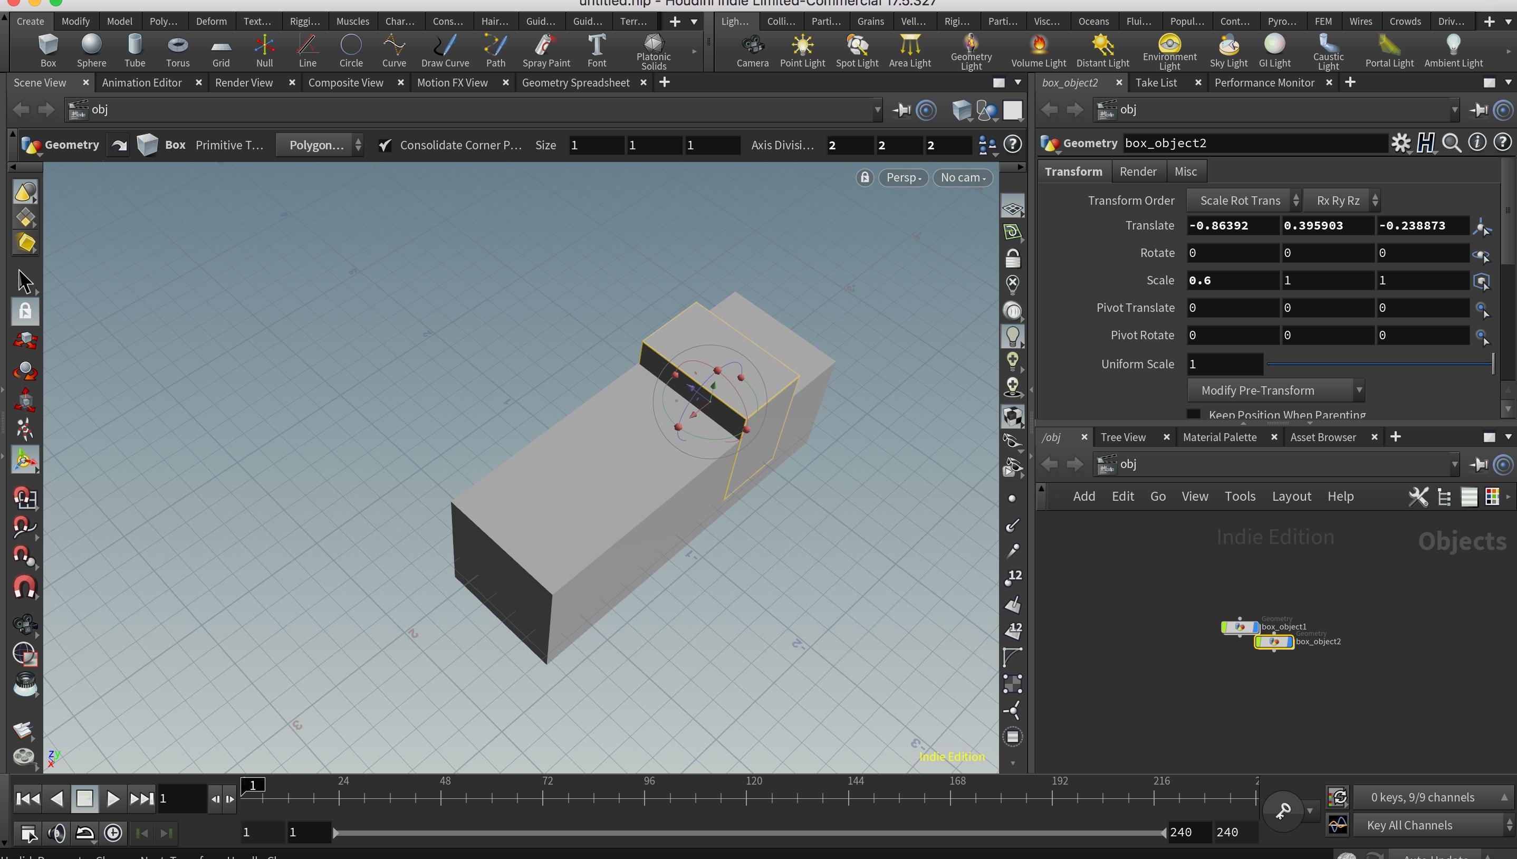Image resolution: width=1517 pixels, height=859 pixels.
Task: Switch to the Render tab
Action: coord(1137,171)
